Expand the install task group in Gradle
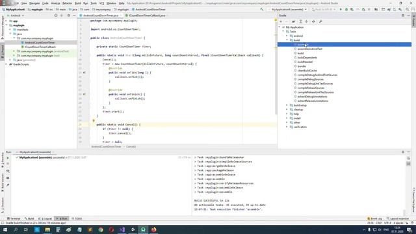 point(287,118)
